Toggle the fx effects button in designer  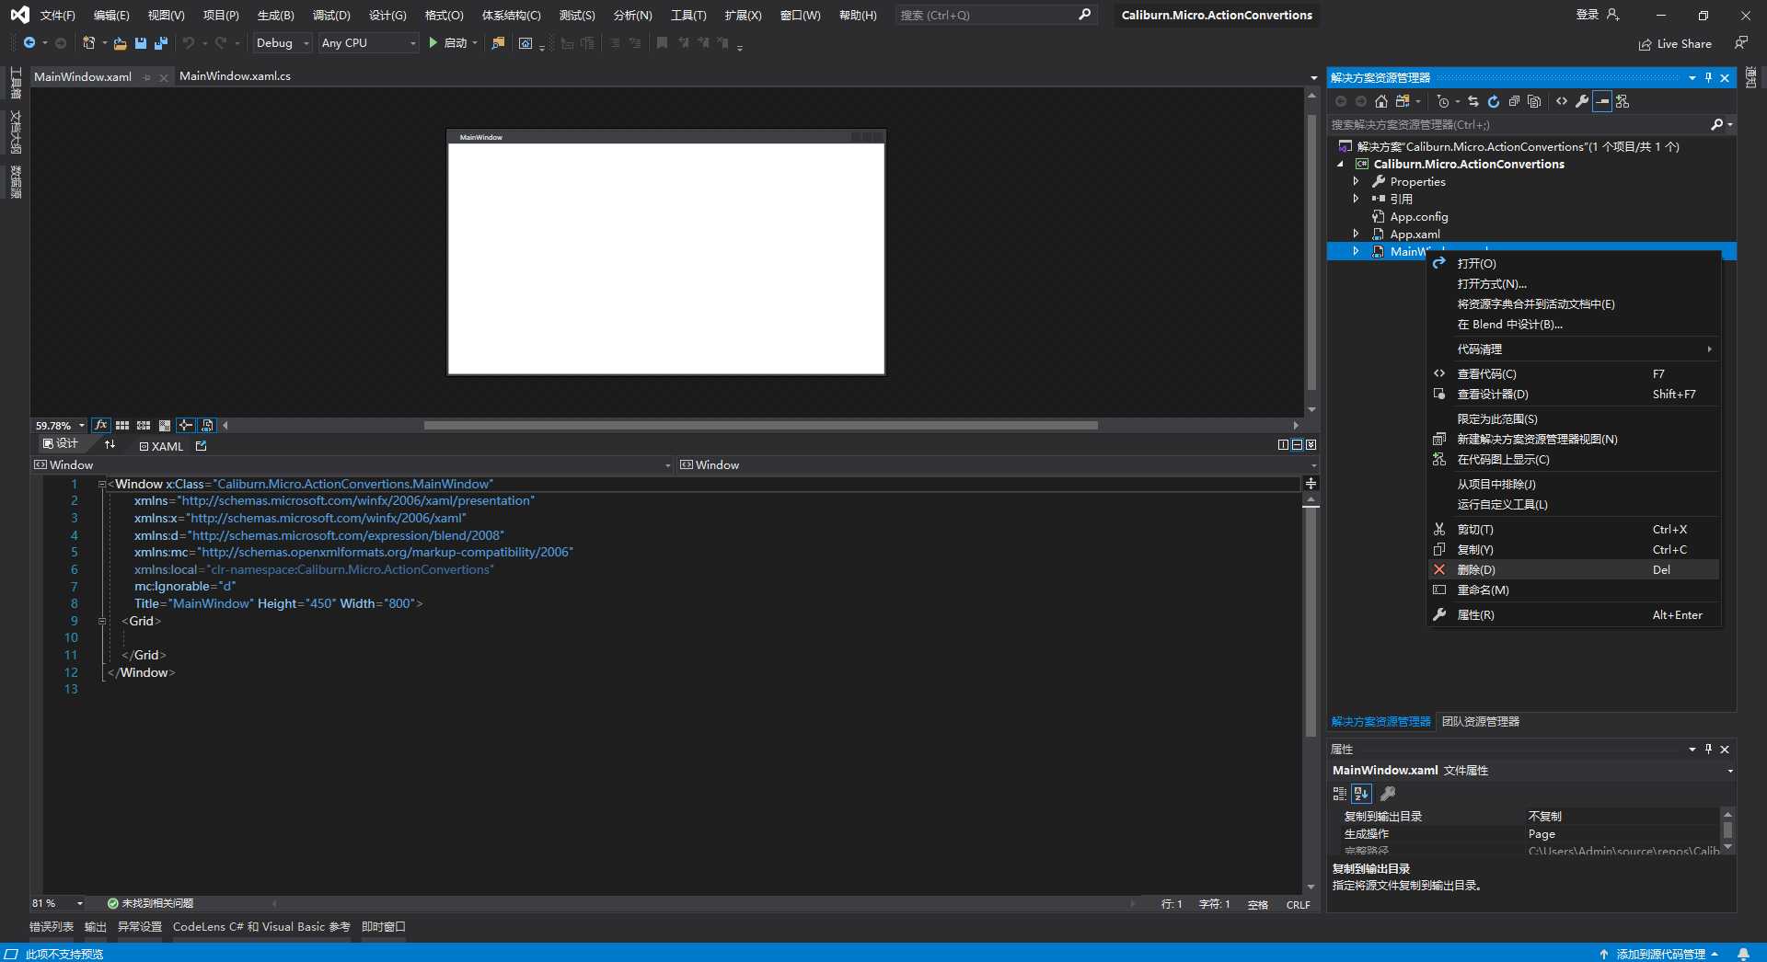(x=101, y=426)
